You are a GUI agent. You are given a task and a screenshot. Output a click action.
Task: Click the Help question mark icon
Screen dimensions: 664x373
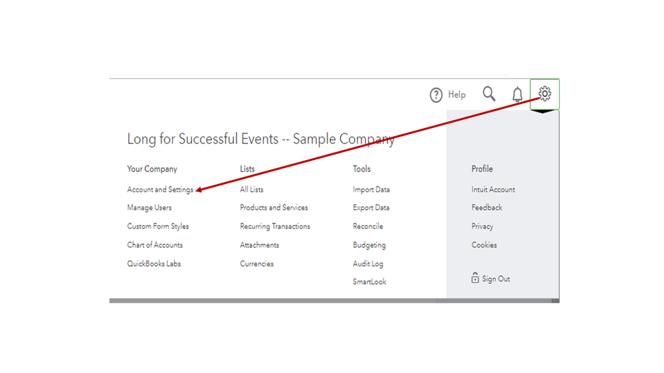click(x=436, y=95)
